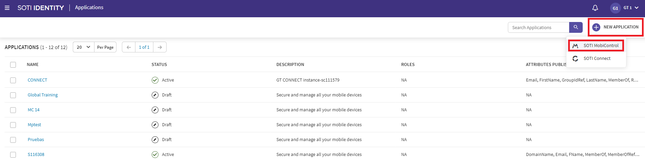Toggle the select-all applications checkbox

13,65
